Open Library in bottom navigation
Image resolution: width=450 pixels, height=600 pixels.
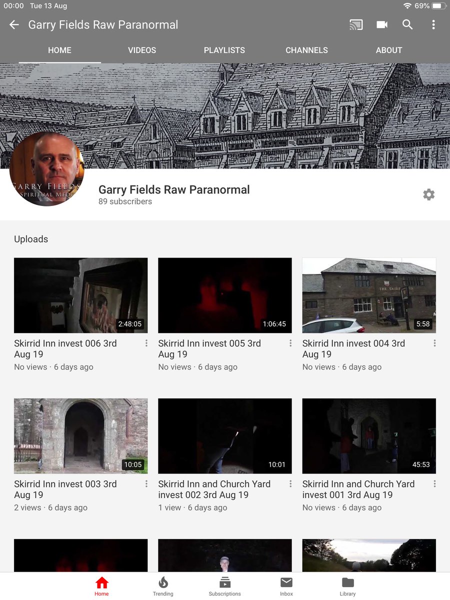(347, 586)
